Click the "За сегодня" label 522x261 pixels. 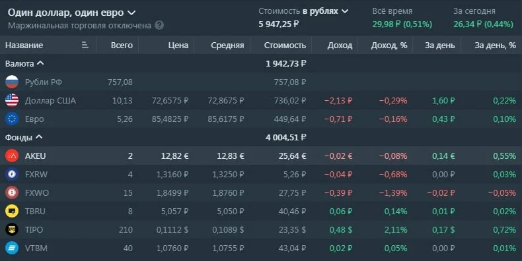[474, 11]
